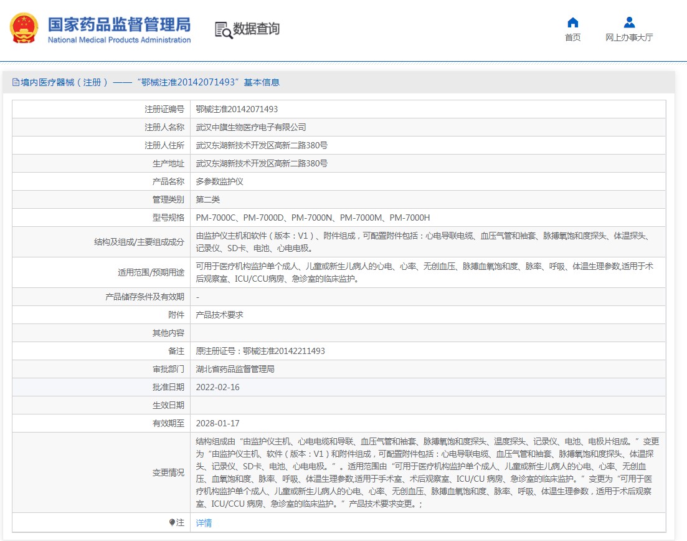Click the 首页 text label

click(572, 37)
